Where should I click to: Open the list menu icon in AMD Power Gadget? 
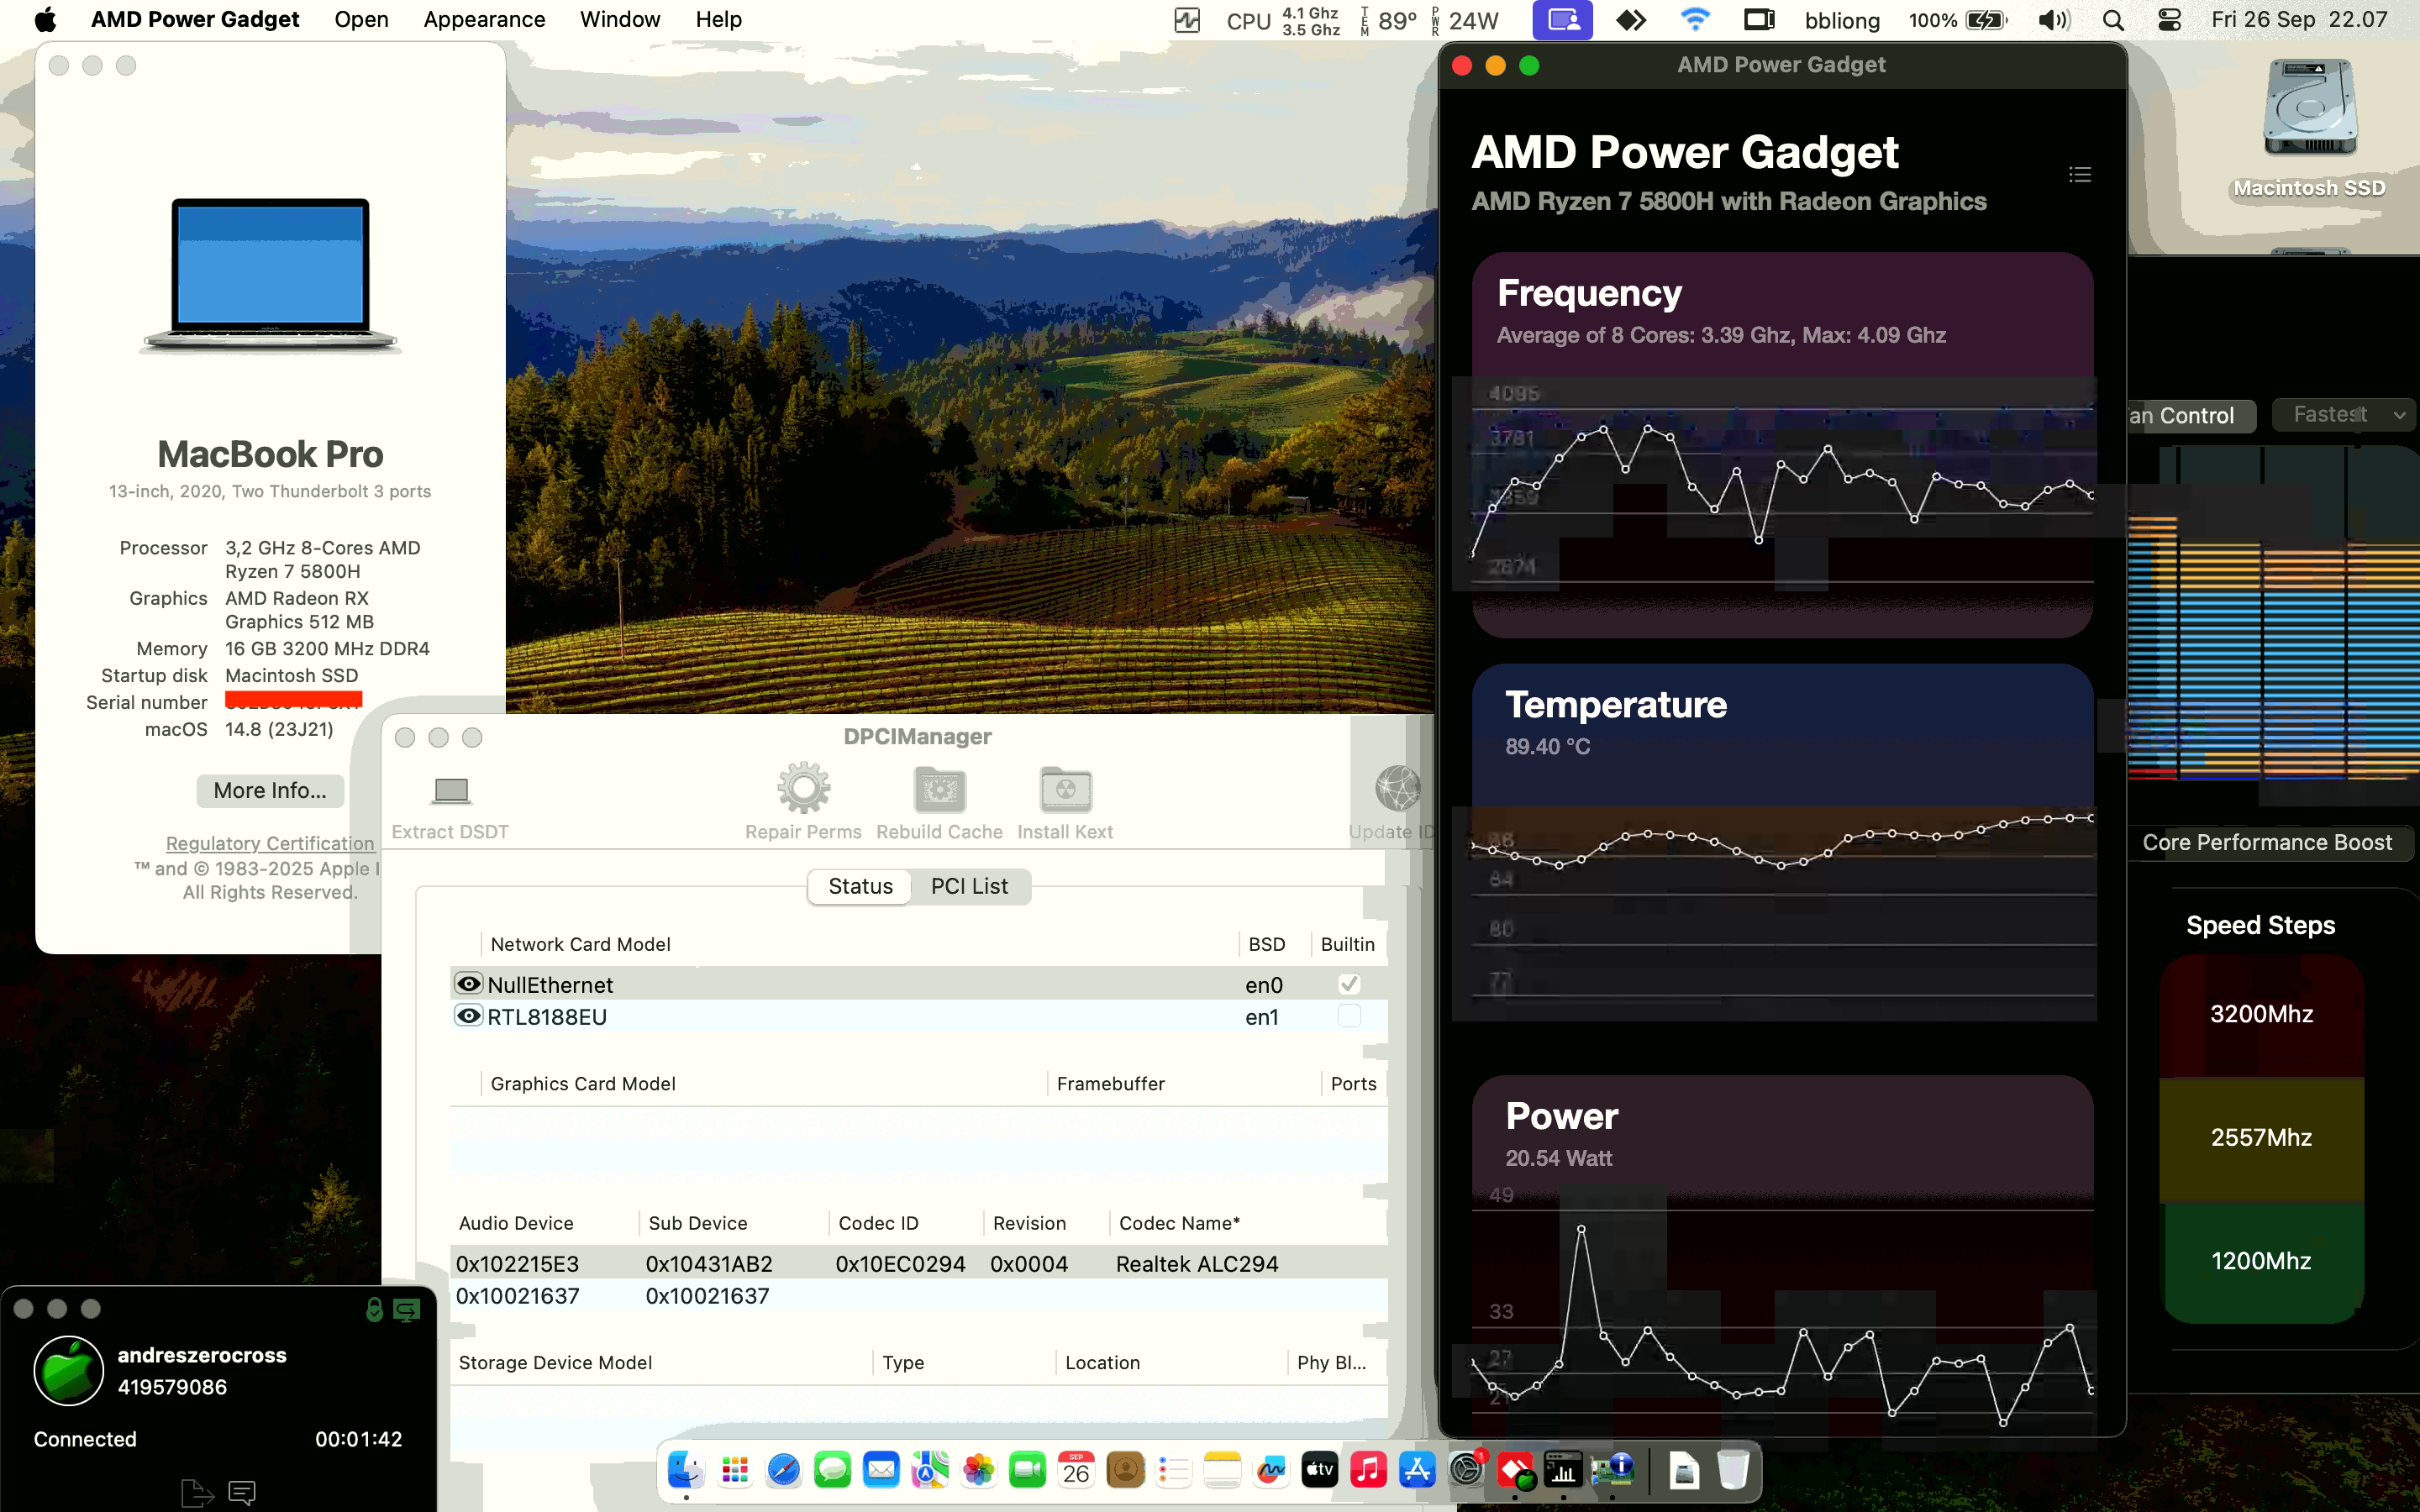(x=2080, y=175)
